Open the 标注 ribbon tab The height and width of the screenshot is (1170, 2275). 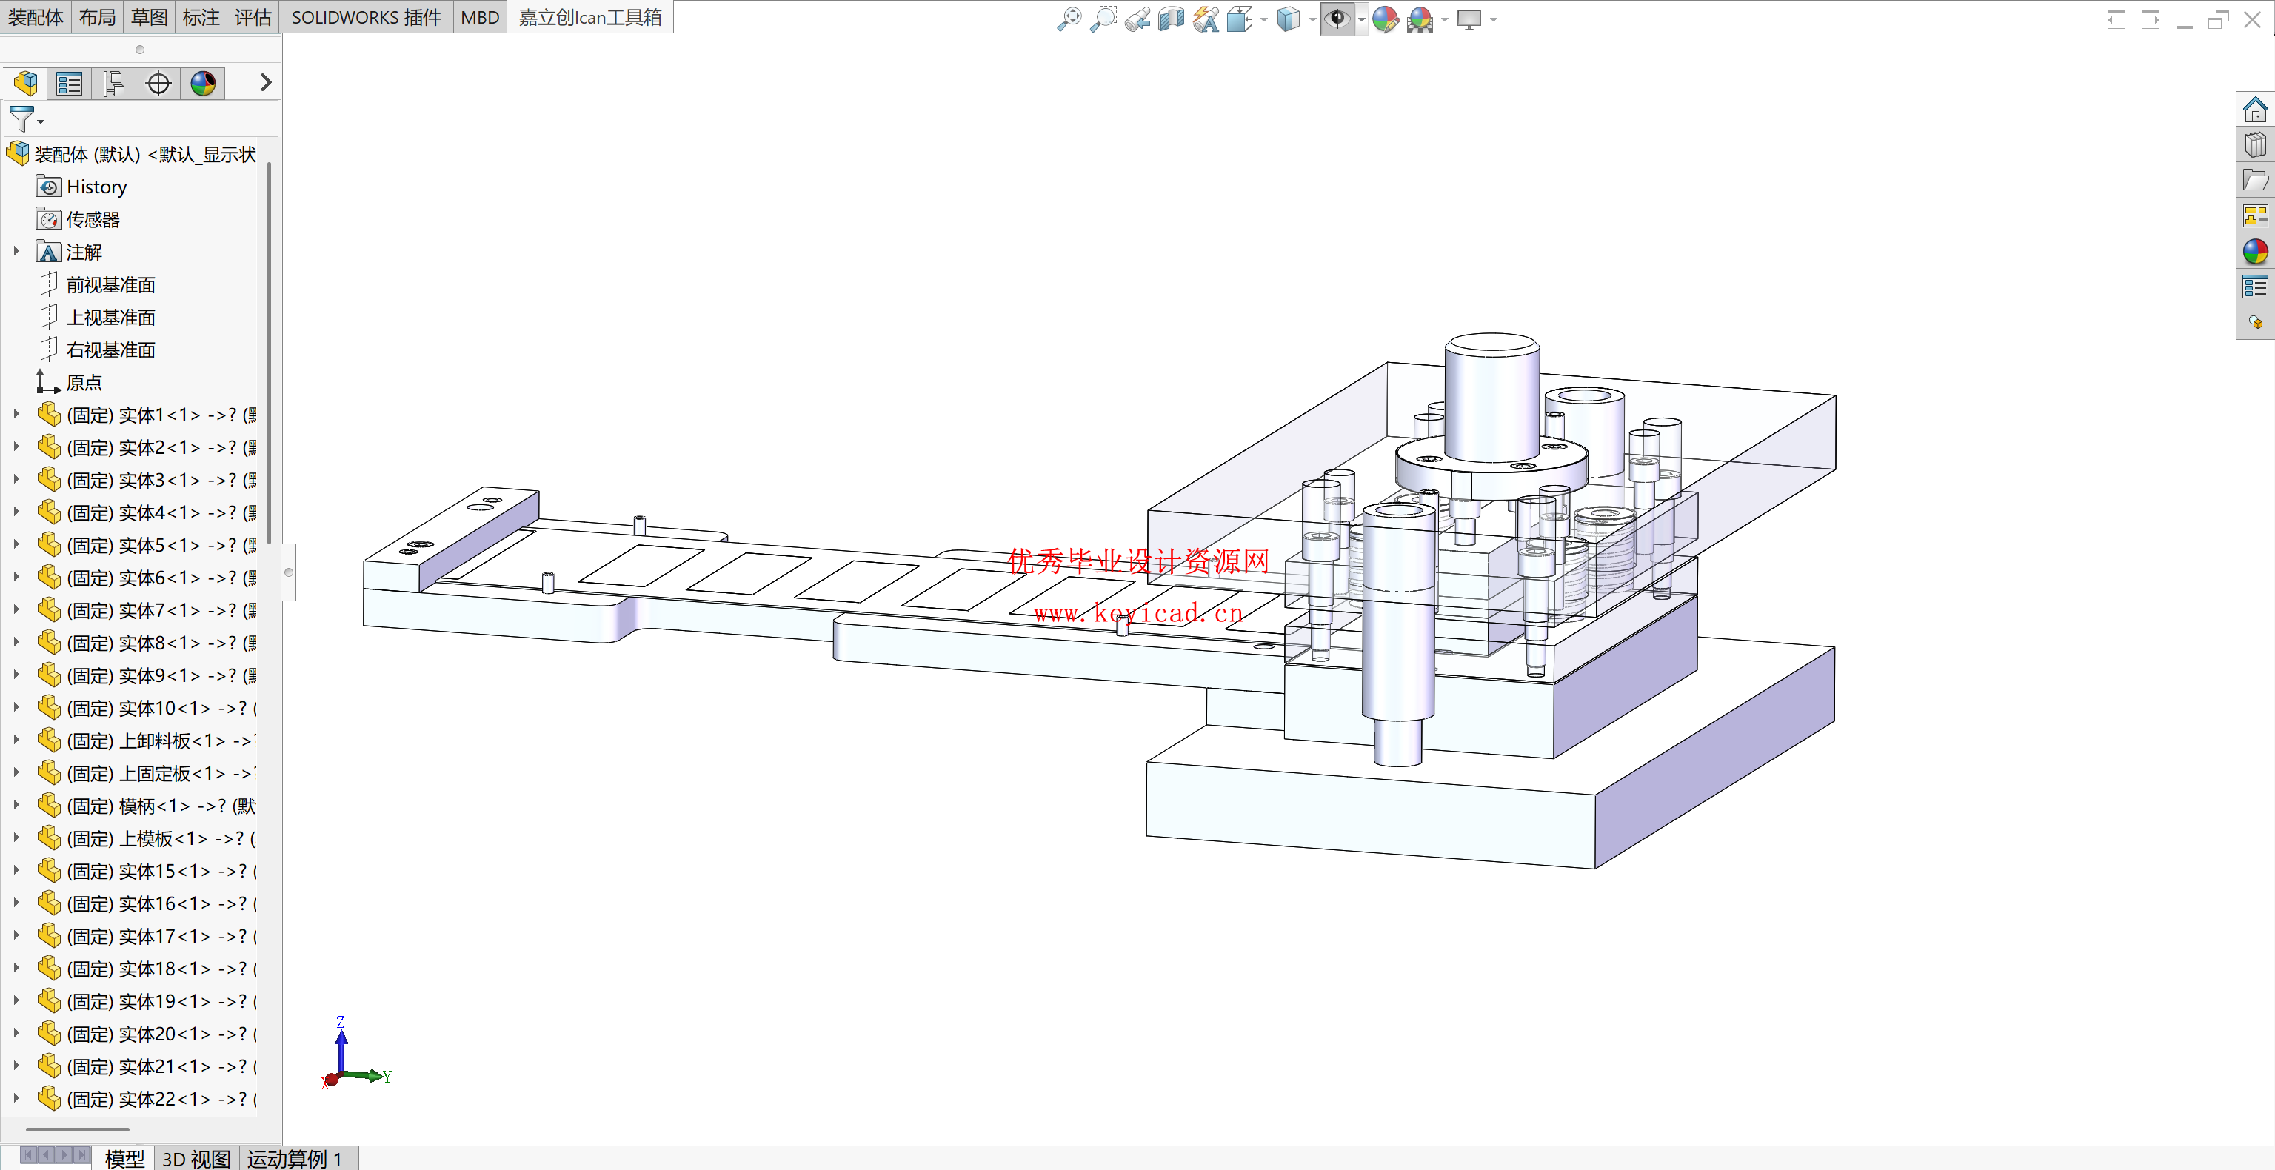coord(201,18)
